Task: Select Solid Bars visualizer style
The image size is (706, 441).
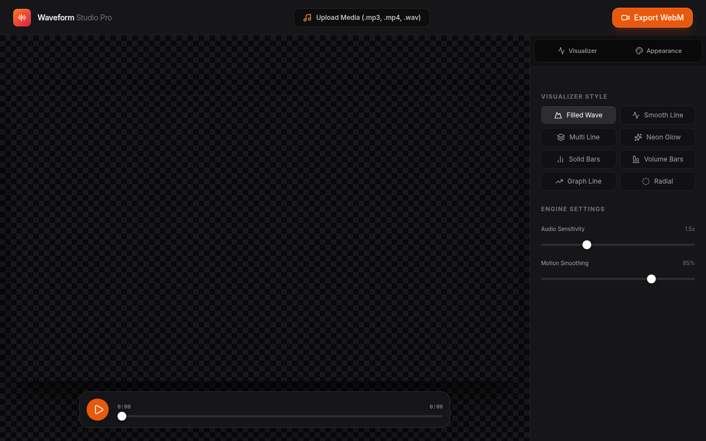Action: [x=578, y=159]
